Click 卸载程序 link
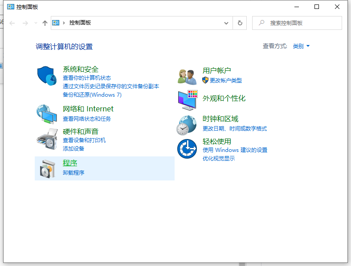Screen dimensions: 351x266 [73, 172]
